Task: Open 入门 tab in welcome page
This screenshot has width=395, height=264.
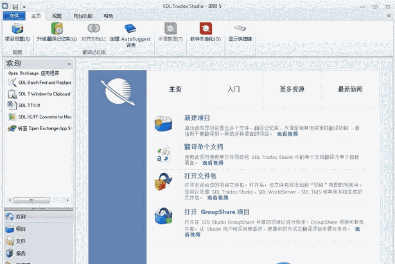Action: pyautogui.click(x=234, y=89)
